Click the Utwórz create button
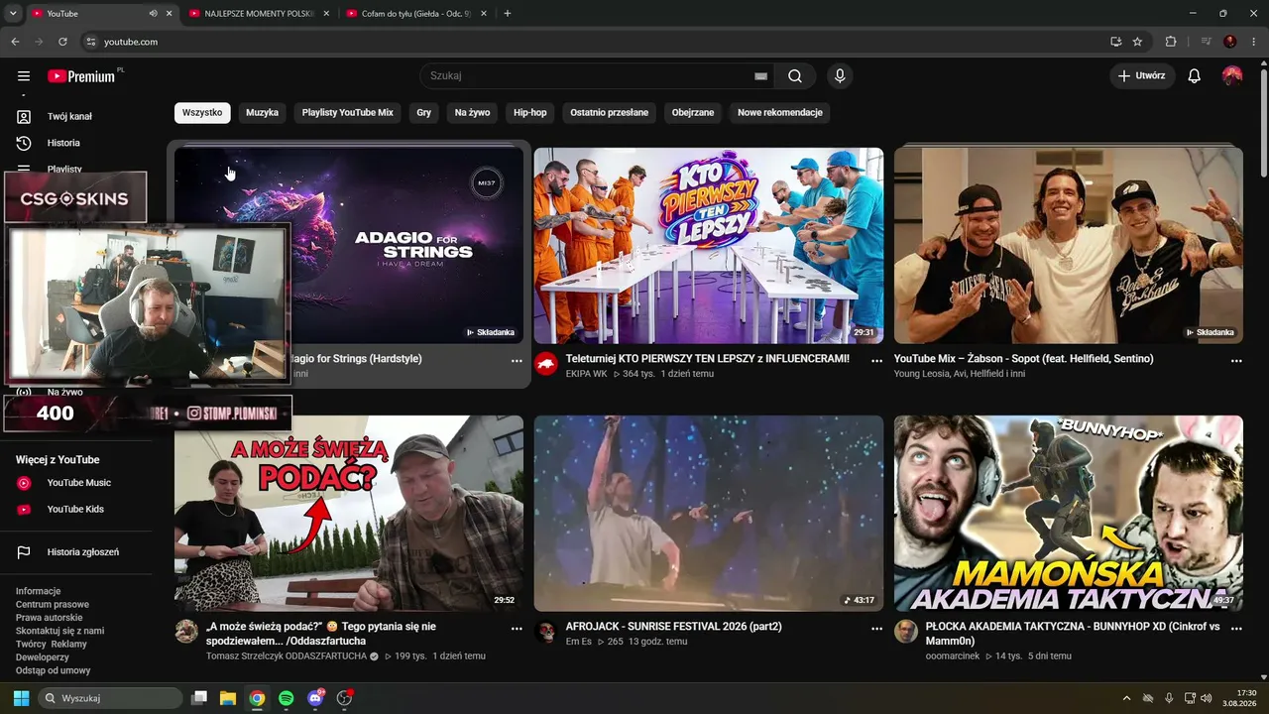Image resolution: width=1269 pixels, height=714 pixels. pos(1142,76)
